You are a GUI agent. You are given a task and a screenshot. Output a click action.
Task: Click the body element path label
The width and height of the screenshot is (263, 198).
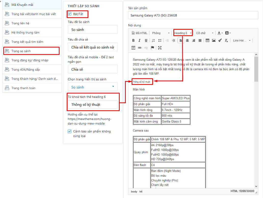(134, 191)
